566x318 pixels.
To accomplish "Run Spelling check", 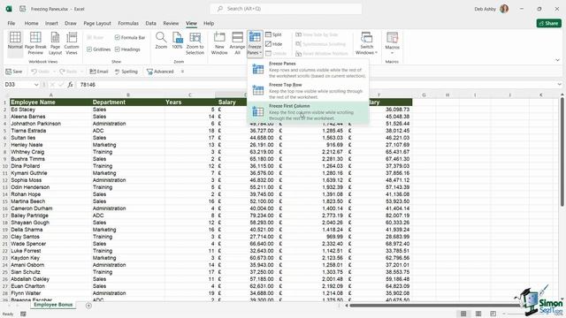I will [x=126, y=72].
